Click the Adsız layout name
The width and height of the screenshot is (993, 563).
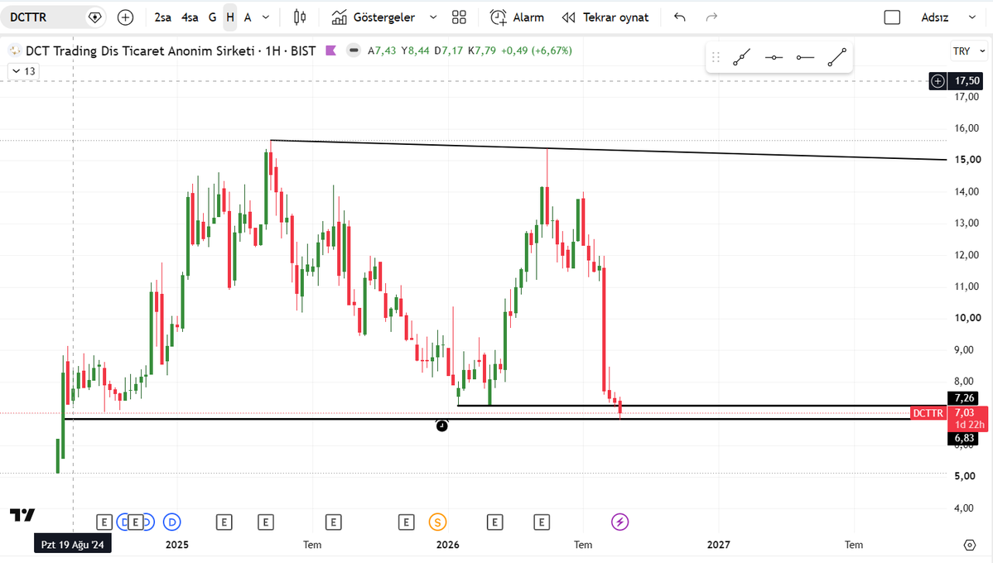click(x=935, y=17)
